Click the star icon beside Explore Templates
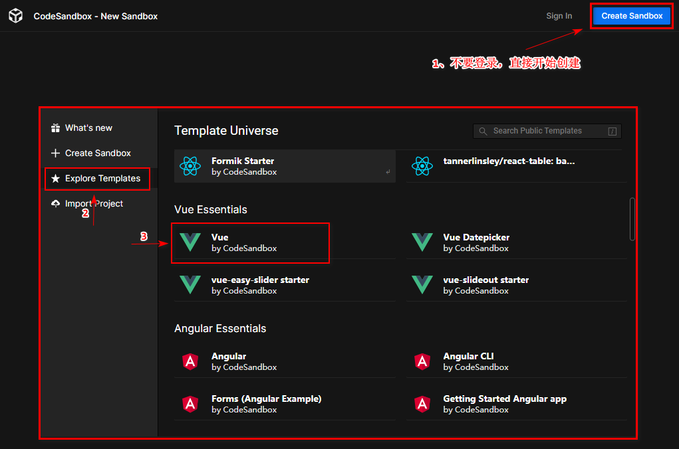The height and width of the screenshot is (449, 679). pos(55,178)
